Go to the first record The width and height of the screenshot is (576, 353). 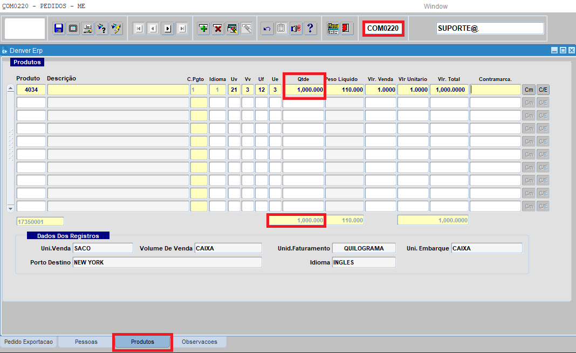[139, 28]
